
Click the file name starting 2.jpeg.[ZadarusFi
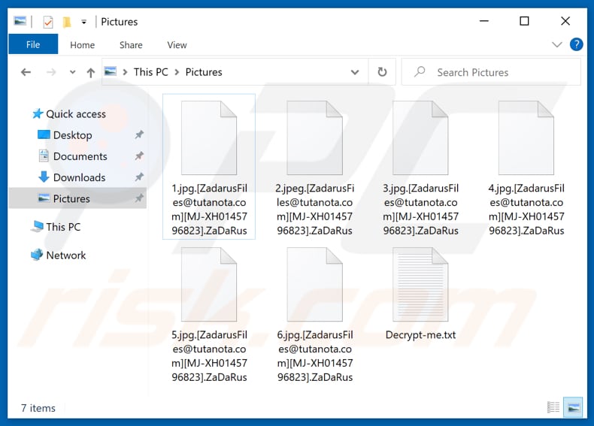click(x=314, y=210)
